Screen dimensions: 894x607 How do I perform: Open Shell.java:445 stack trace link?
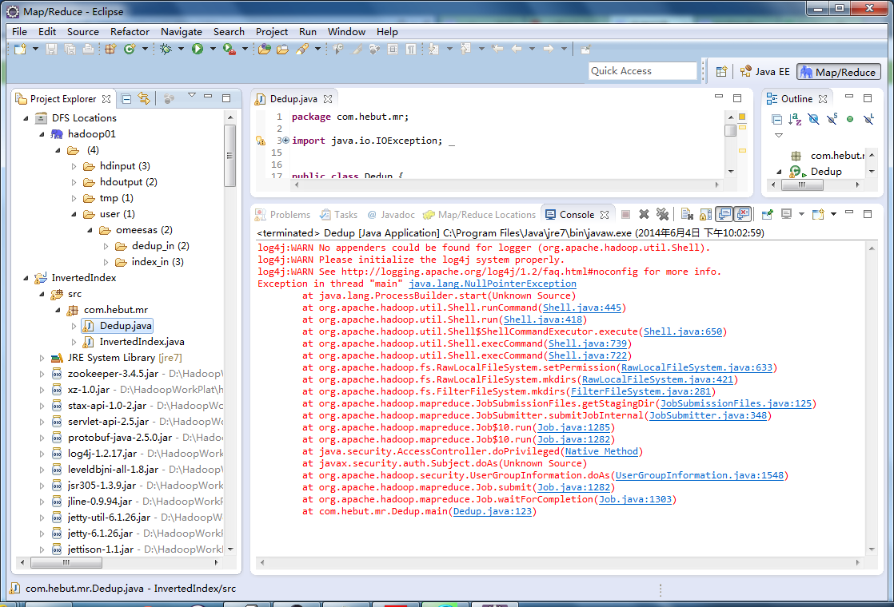581,307
